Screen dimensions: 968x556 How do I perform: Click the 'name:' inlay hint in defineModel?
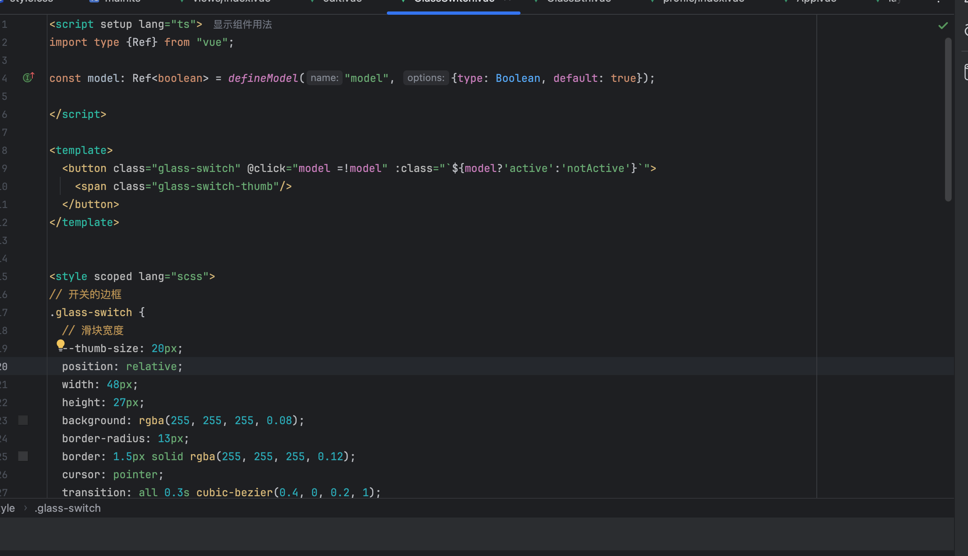324,78
